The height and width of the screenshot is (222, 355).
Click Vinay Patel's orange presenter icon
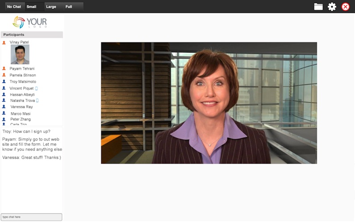click(x=4, y=42)
